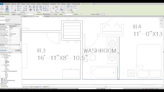Click the Edit Type button
The height and width of the screenshot is (92, 164).
18,25
